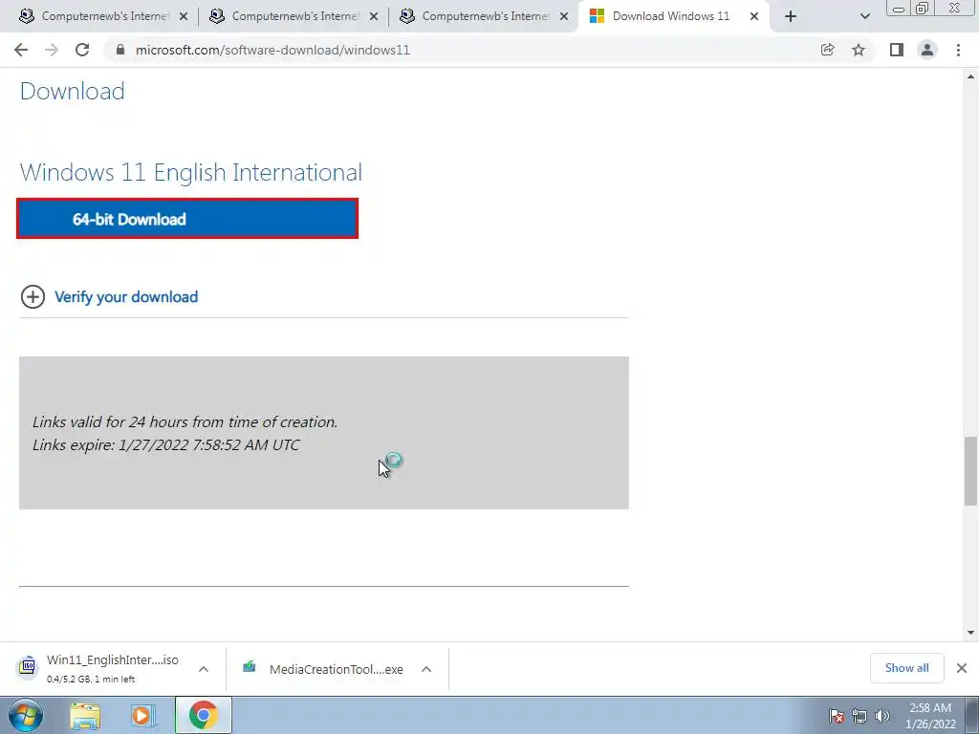This screenshot has width=979, height=734.
Task: Click the taskbar clock showing 2:58 AM
Action: (x=930, y=716)
